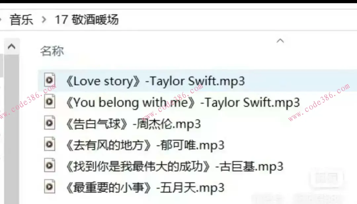Click the 找到你是我最伟大的成功 file icon
Image resolution: width=357 pixels, height=204 pixels.
tap(50, 165)
